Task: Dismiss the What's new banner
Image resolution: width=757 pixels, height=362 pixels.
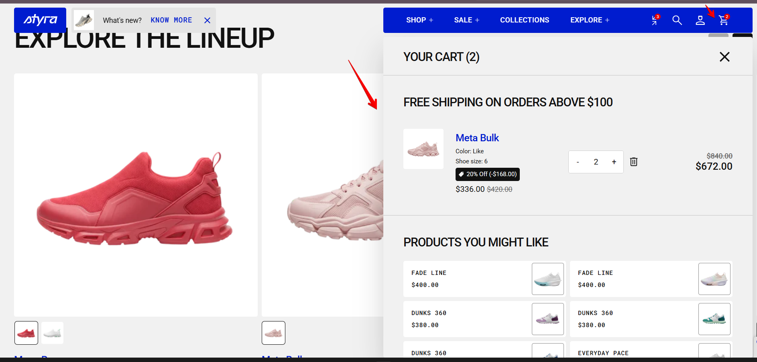Action: pyautogui.click(x=207, y=20)
